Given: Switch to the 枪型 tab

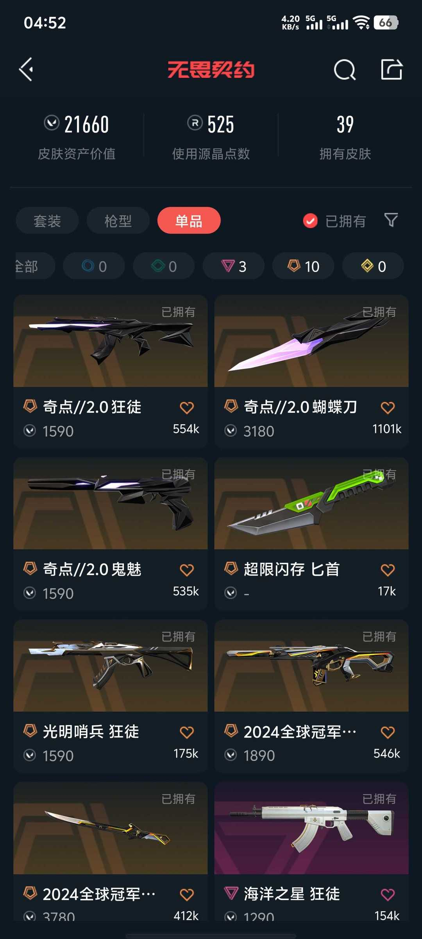Looking at the screenshot, I should (x=118, y=221).
